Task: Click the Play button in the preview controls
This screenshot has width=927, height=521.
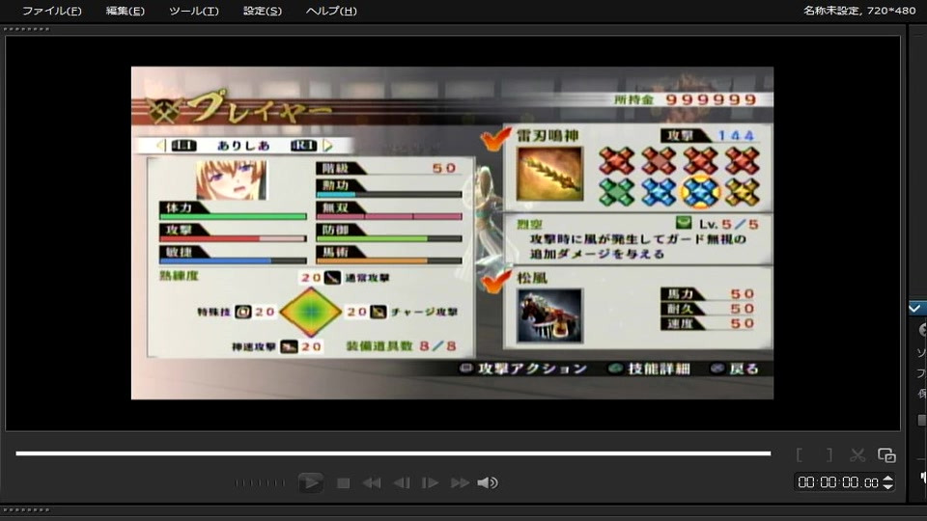Action: tap(310, 482)
